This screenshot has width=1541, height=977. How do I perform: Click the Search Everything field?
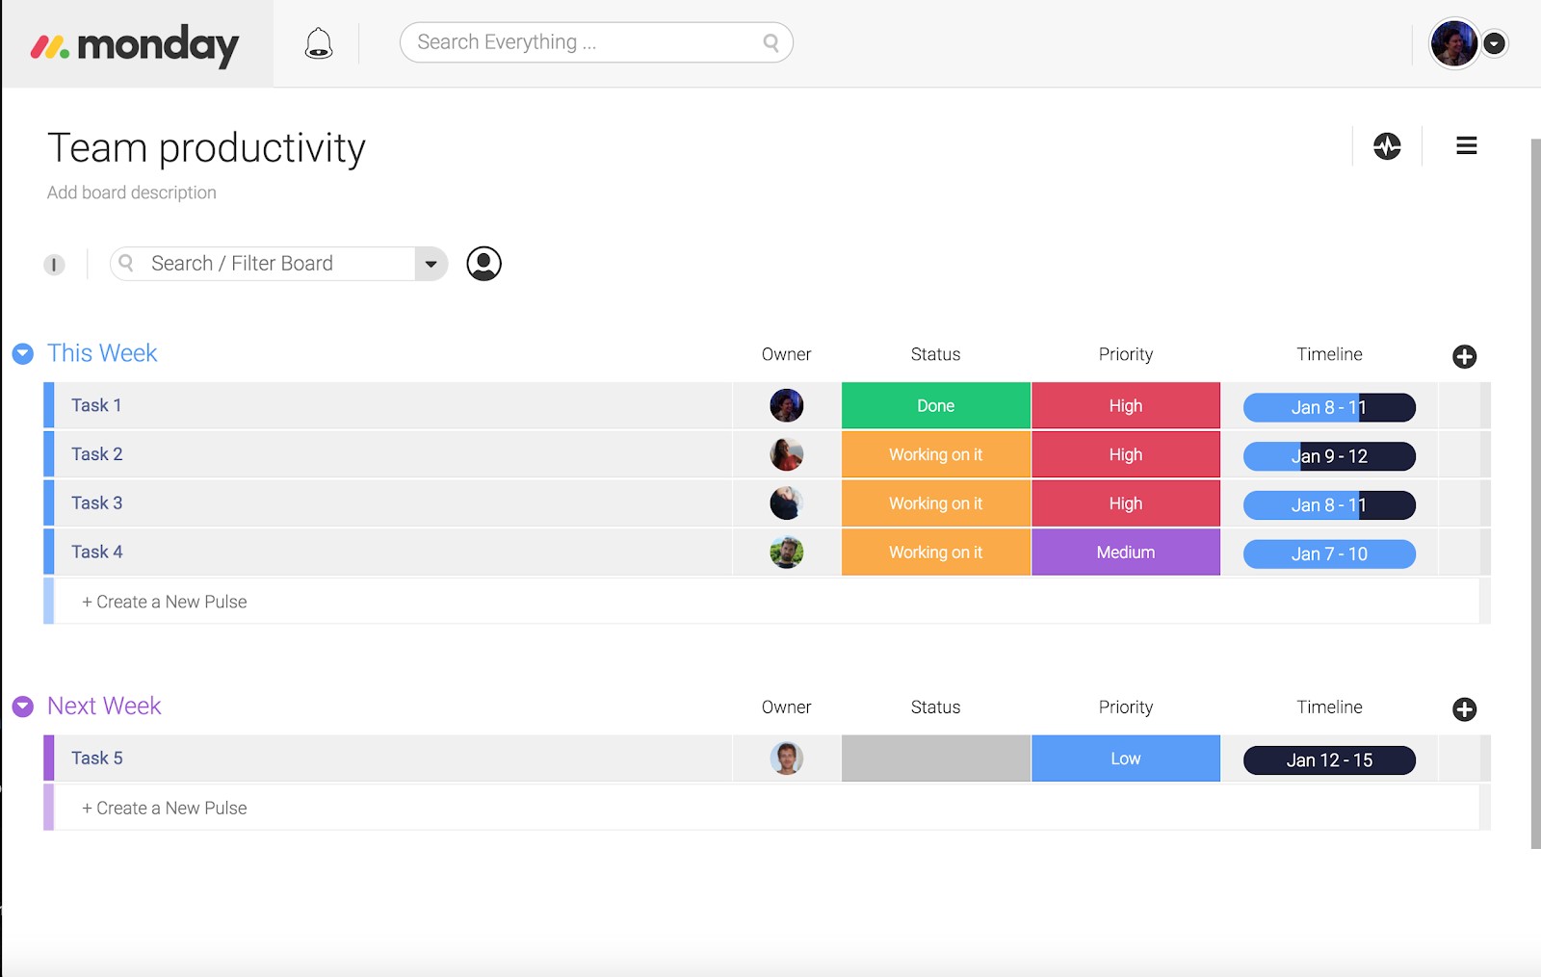click(596, 42)
